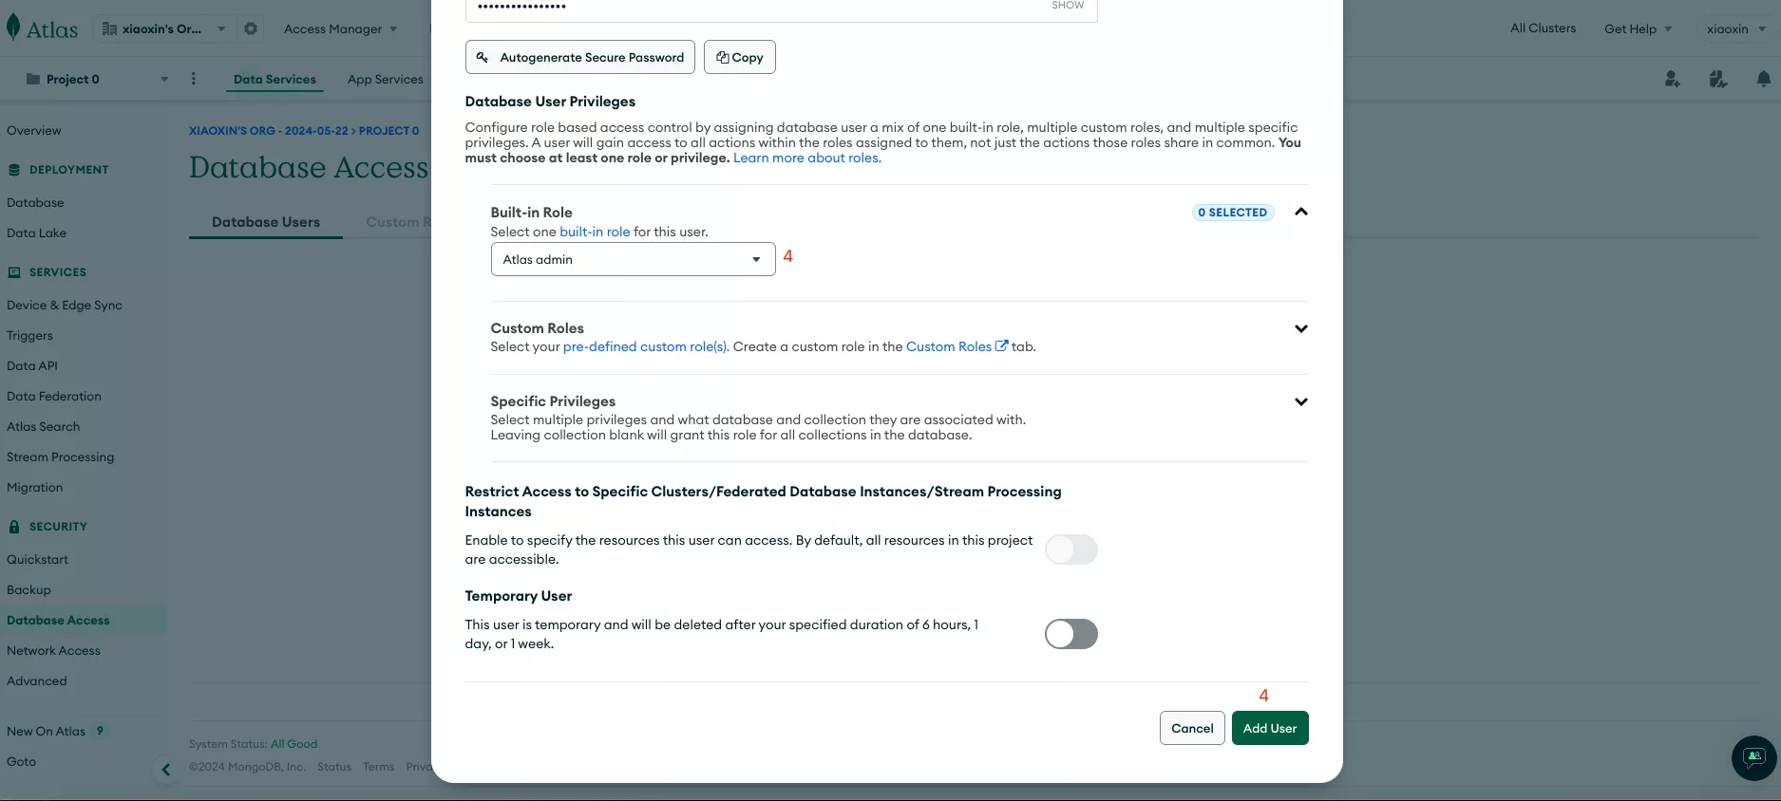Select the Database Users tab
The width and height of the screenshot is (1781, 801).
tap(266, 222)
